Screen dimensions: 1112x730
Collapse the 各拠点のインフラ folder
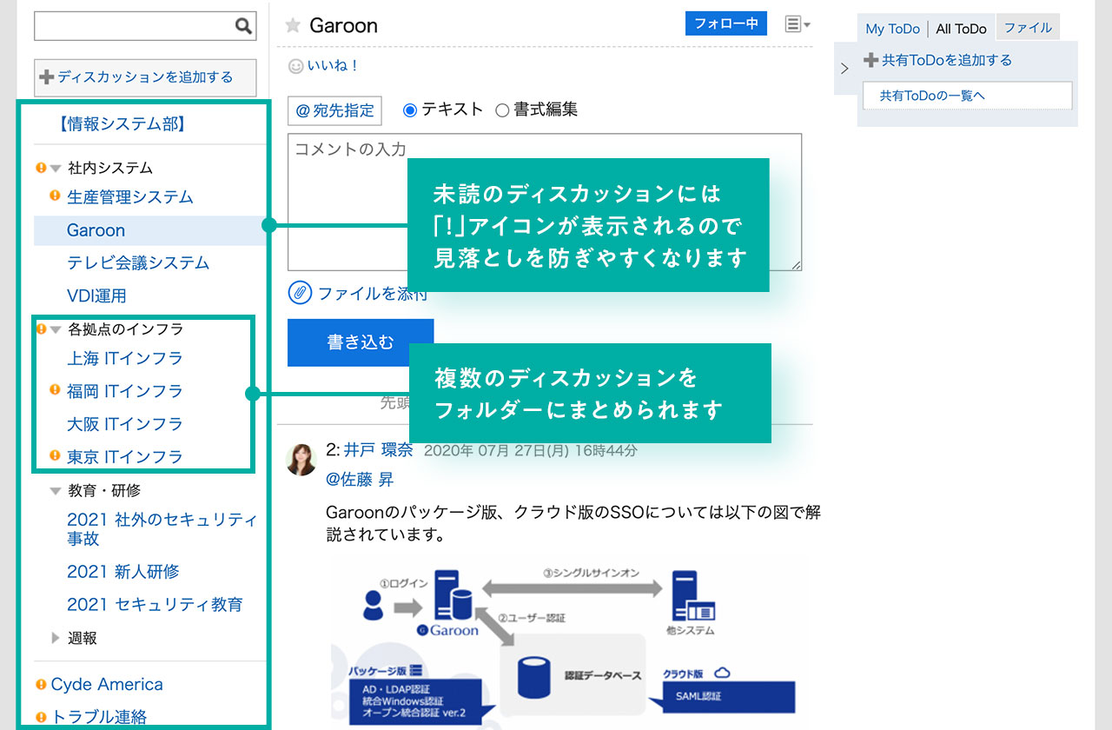[56, 330]
